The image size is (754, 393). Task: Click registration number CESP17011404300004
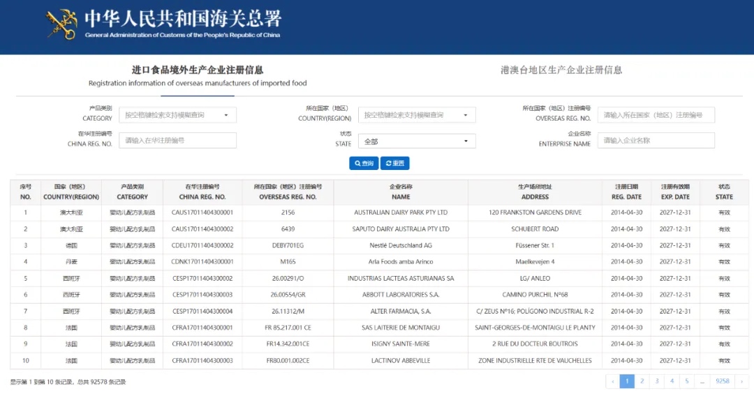coord(202,311)
